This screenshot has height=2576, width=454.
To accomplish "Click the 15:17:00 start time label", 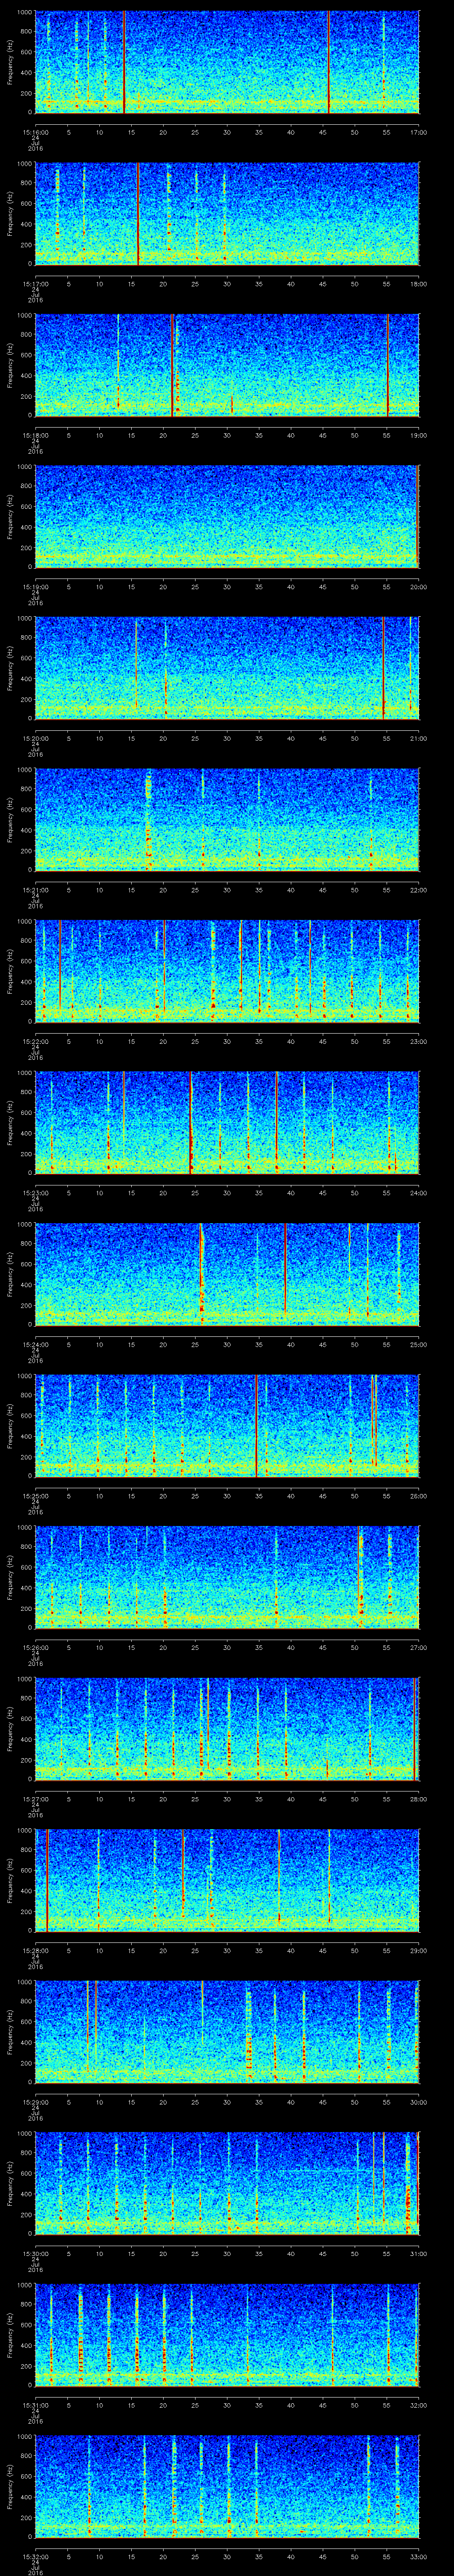I will coord(36,284).
